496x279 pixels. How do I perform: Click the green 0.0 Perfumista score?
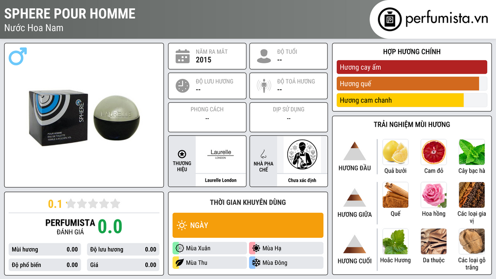110,226
